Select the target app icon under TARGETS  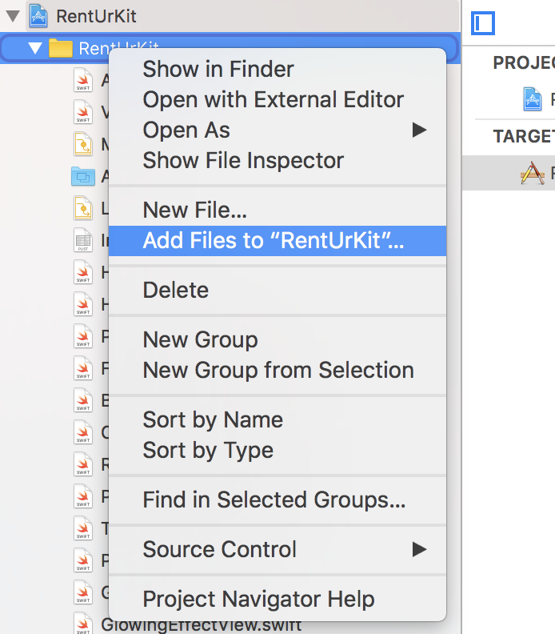click(533, 173)
